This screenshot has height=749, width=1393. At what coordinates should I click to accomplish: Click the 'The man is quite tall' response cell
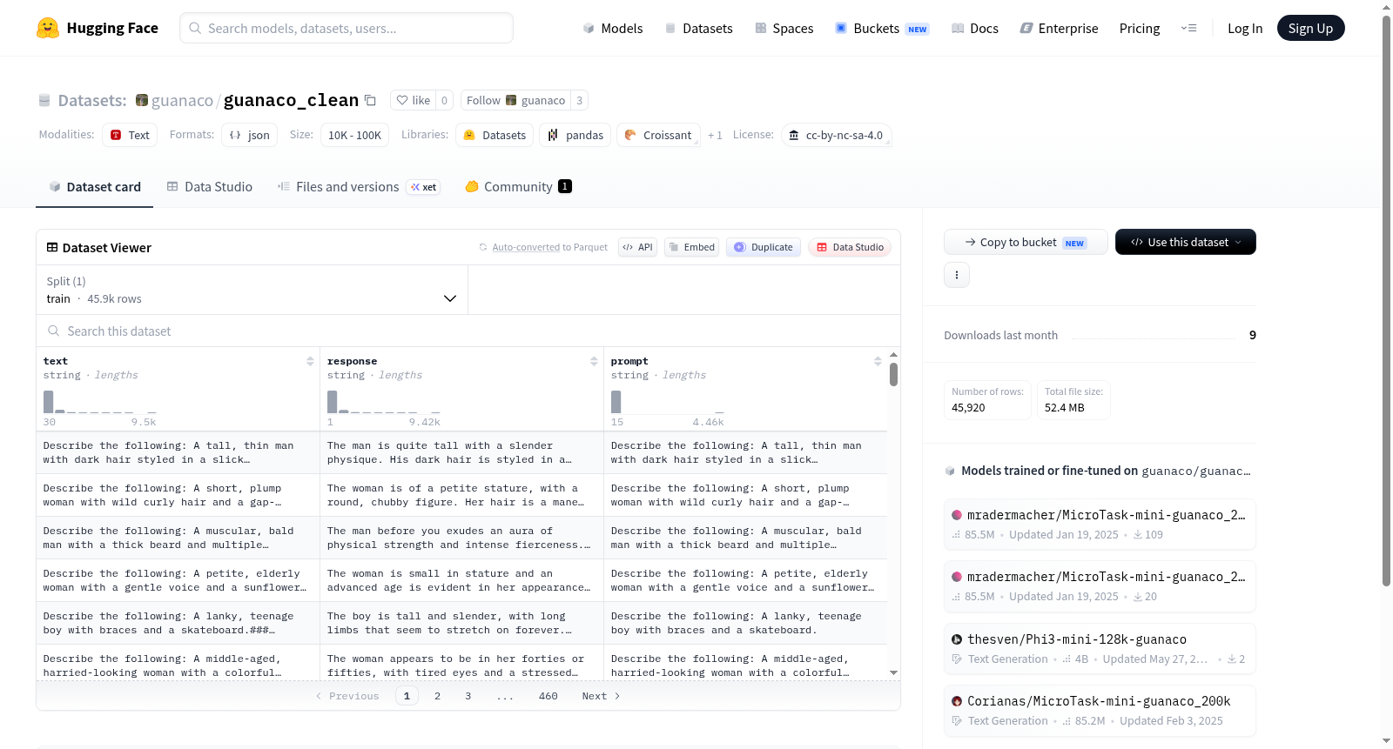pos(461,452)
